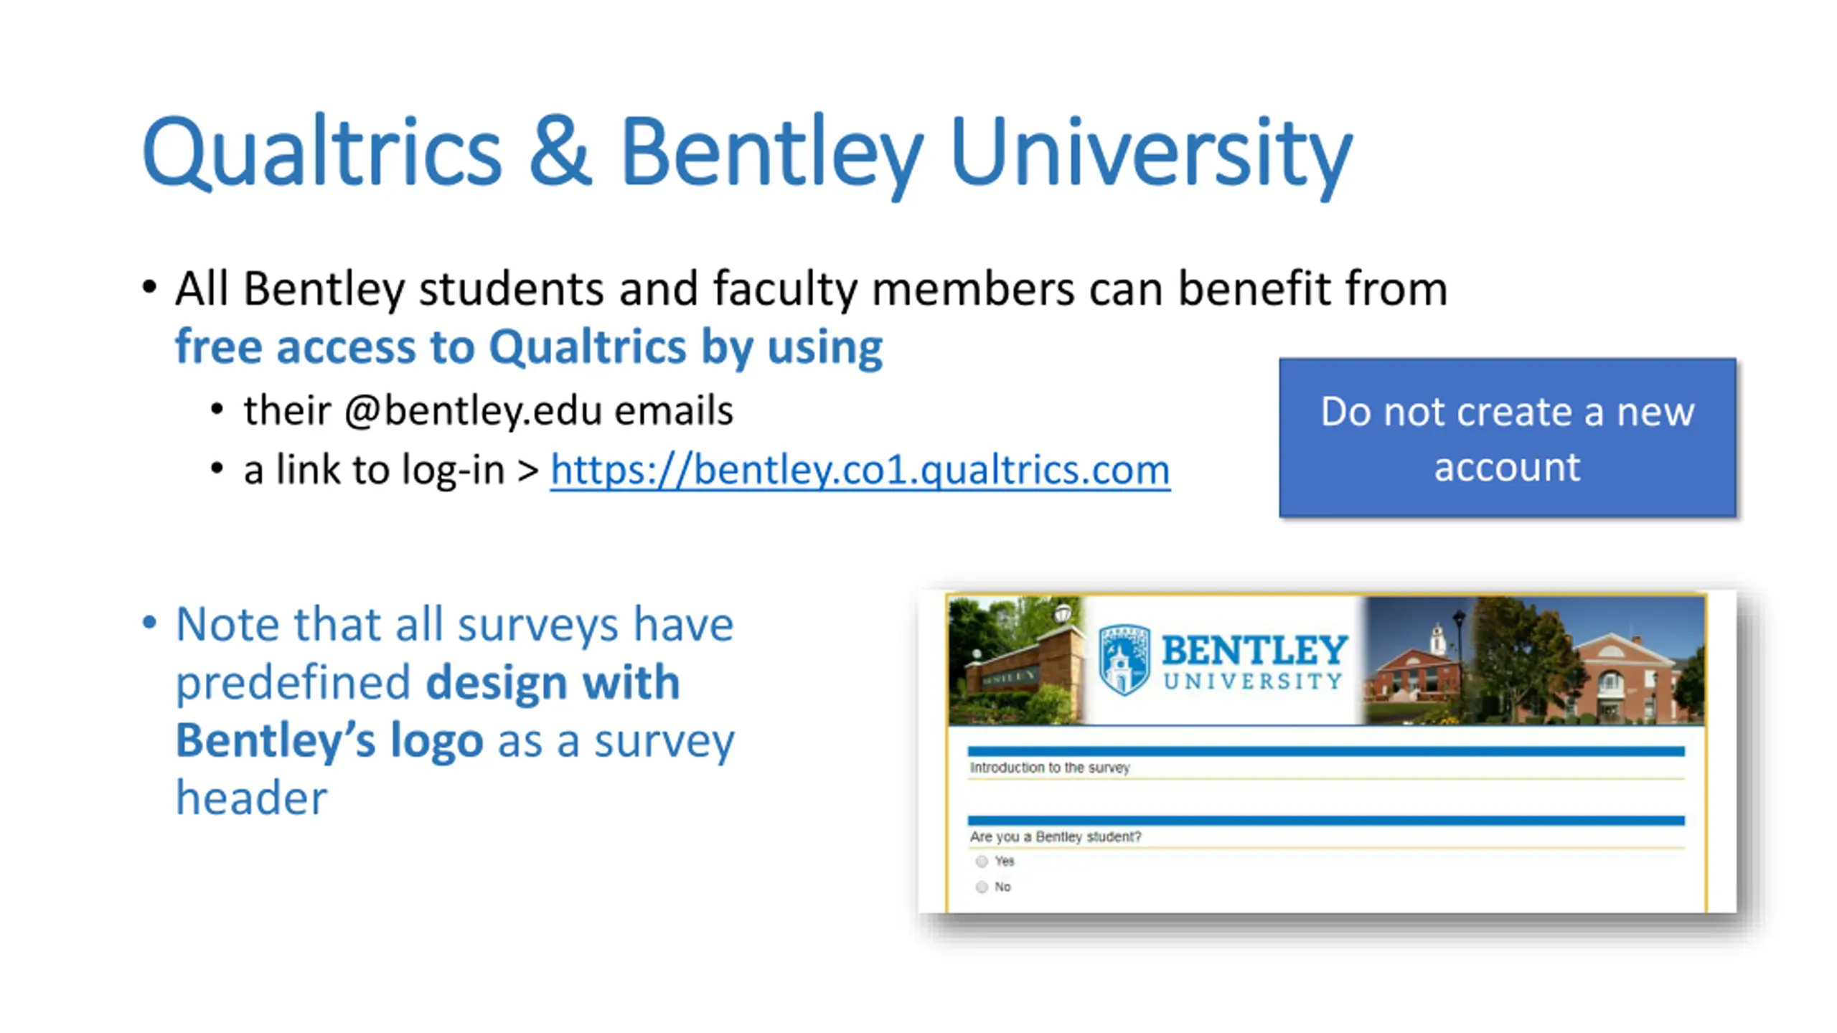The height and width of the screenshot is (1033, 1837).
Task: Click the "Do not create a new account" box
Action: 1507,438
